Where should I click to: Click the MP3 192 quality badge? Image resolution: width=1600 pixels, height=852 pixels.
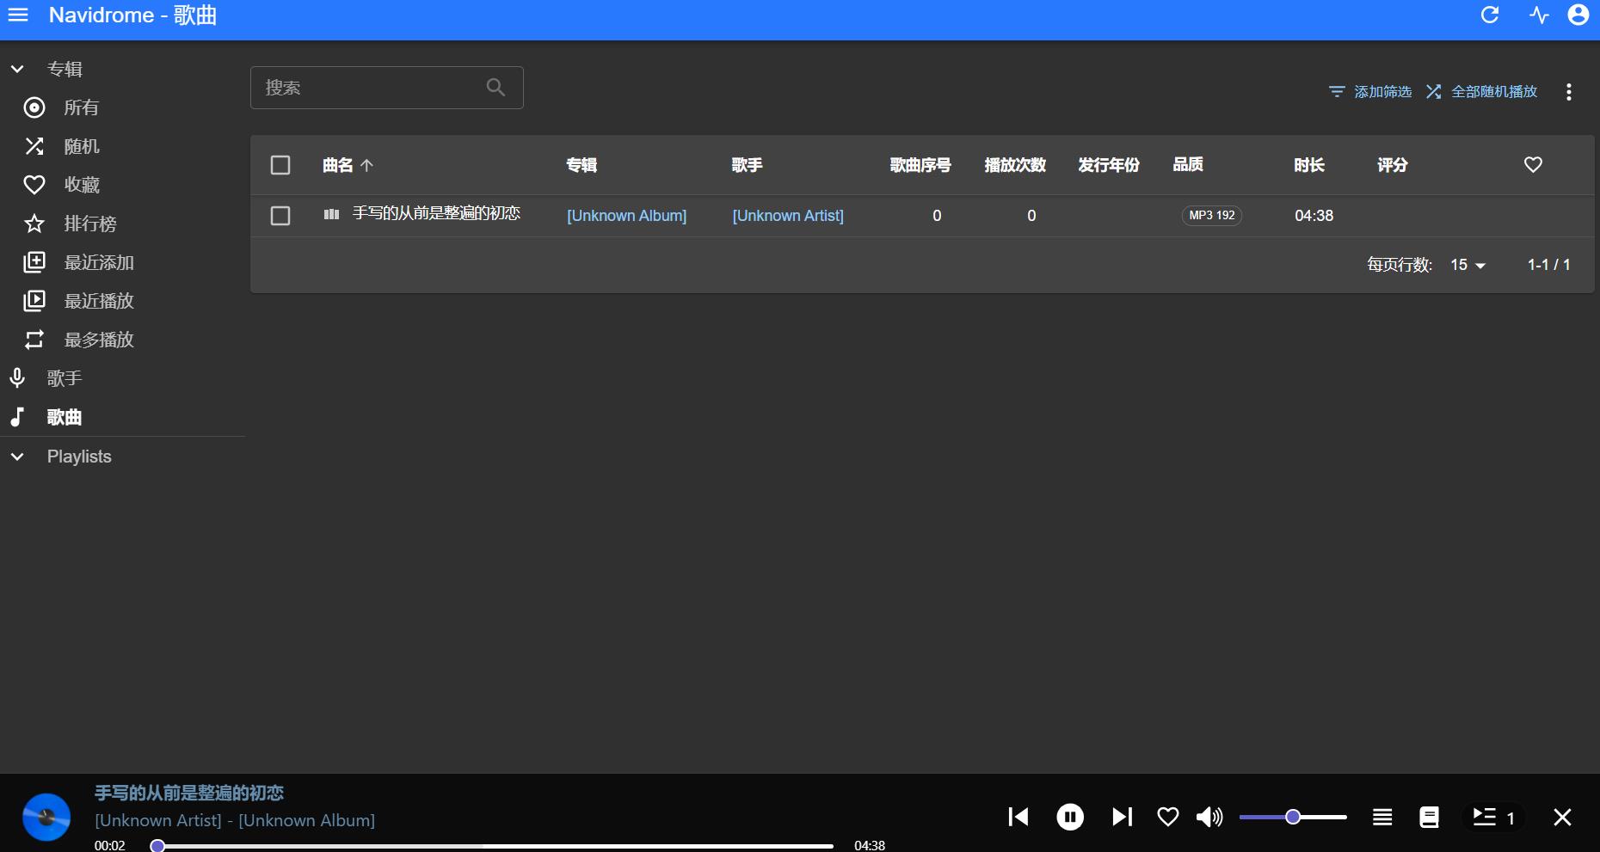tap(1211, 216)
